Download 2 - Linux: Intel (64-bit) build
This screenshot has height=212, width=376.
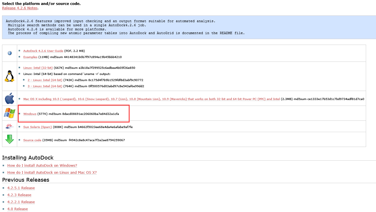click(x=45, y=80)
